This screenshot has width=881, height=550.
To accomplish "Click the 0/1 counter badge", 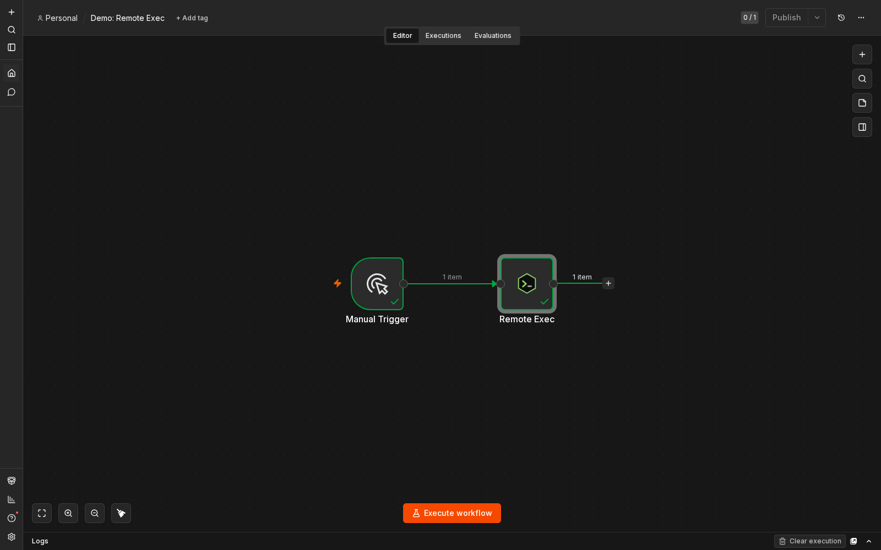I will point(749,18).
